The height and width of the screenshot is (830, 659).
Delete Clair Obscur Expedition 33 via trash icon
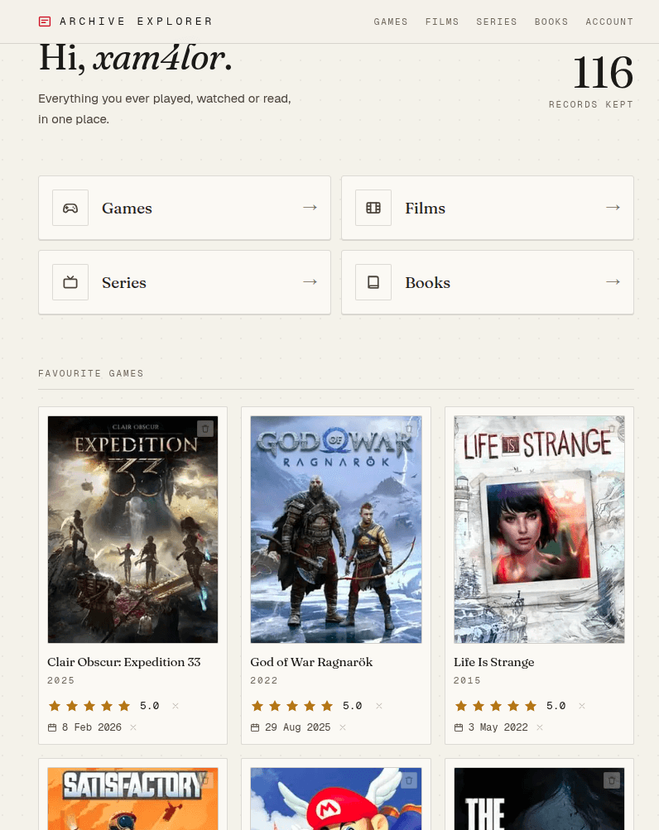tap(205, 428)
